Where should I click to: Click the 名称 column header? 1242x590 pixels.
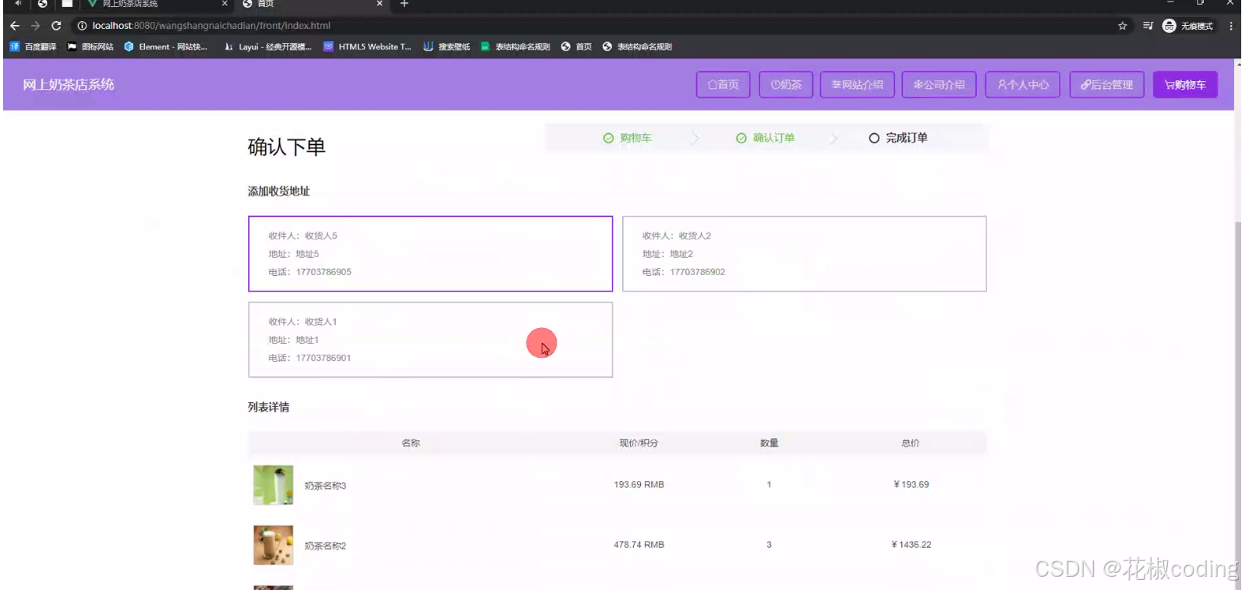[x=411, y=443]
